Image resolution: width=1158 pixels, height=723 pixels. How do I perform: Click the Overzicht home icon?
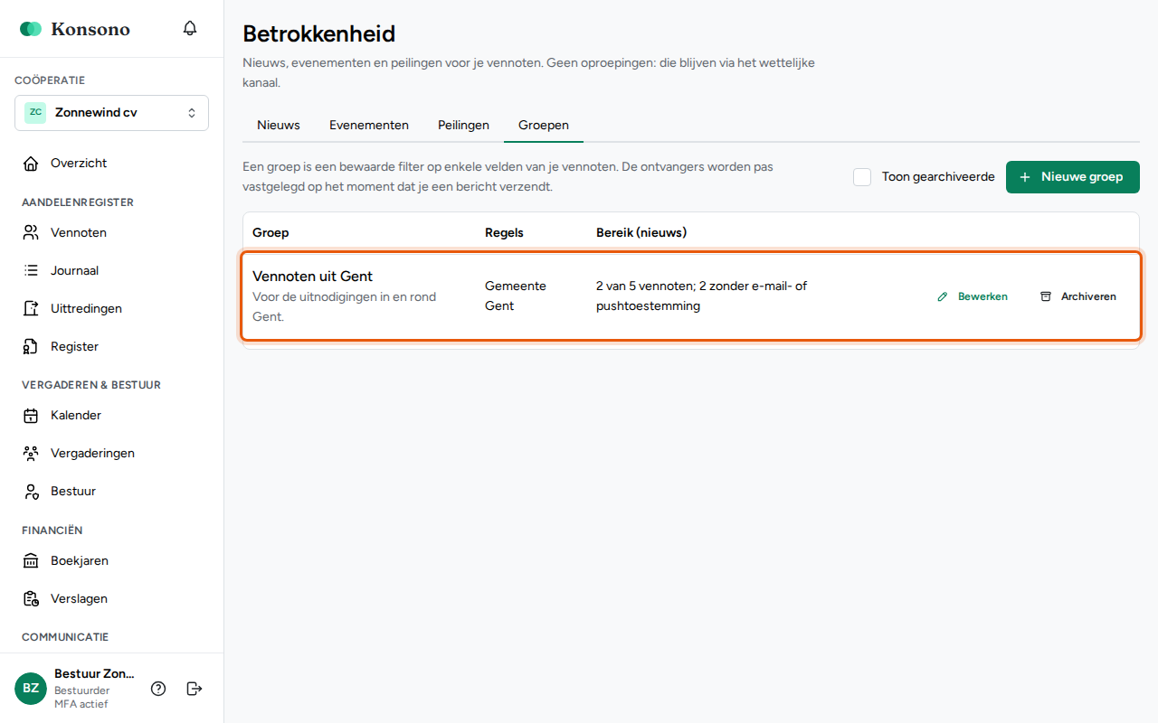click(x=31, y=163)
